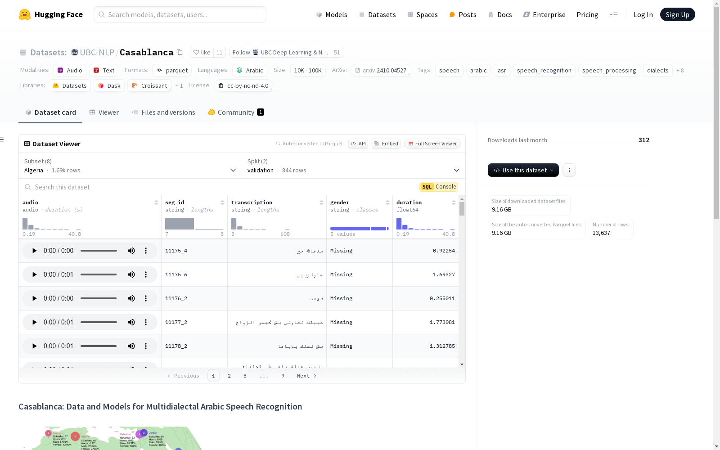Sort by the duration column
Image resolution: width=720 pixels, height=450 pixels.
(x=454, y=202)
